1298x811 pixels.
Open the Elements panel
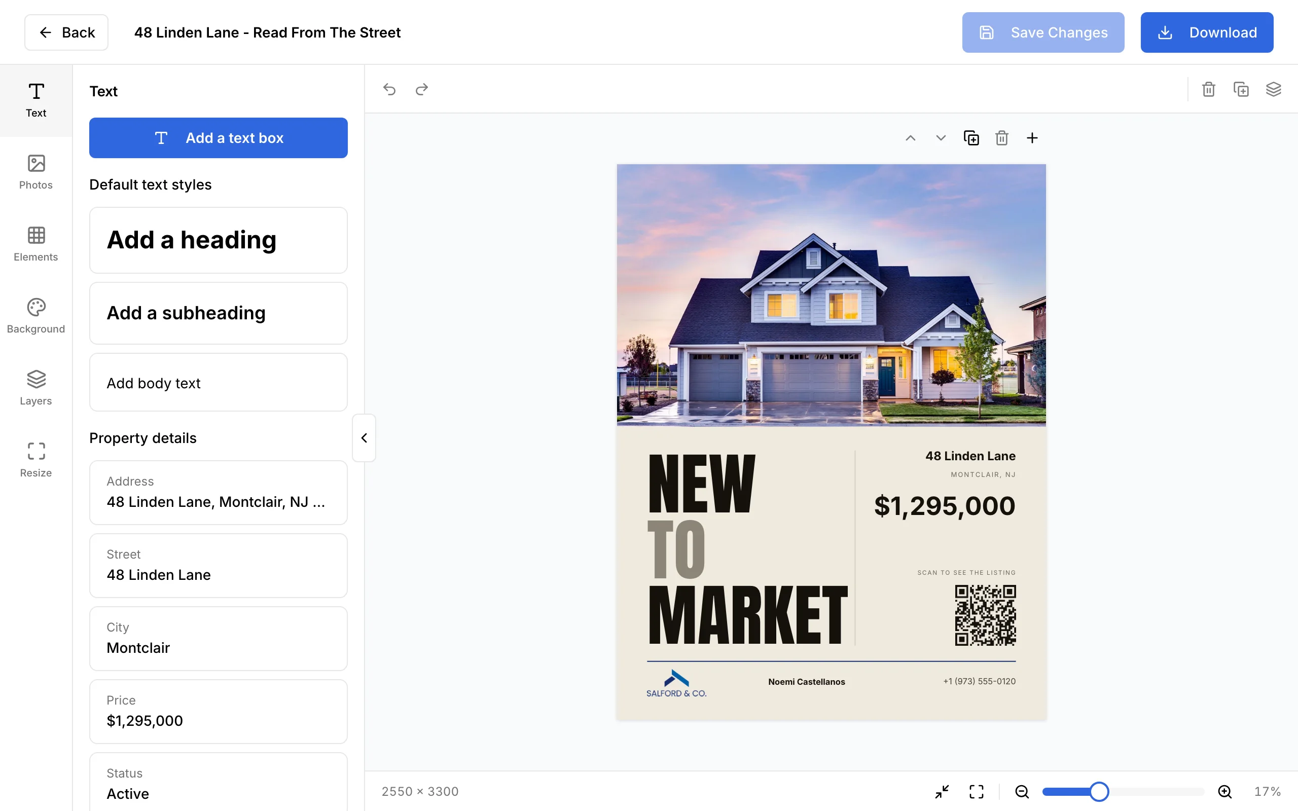coord(36,244)
